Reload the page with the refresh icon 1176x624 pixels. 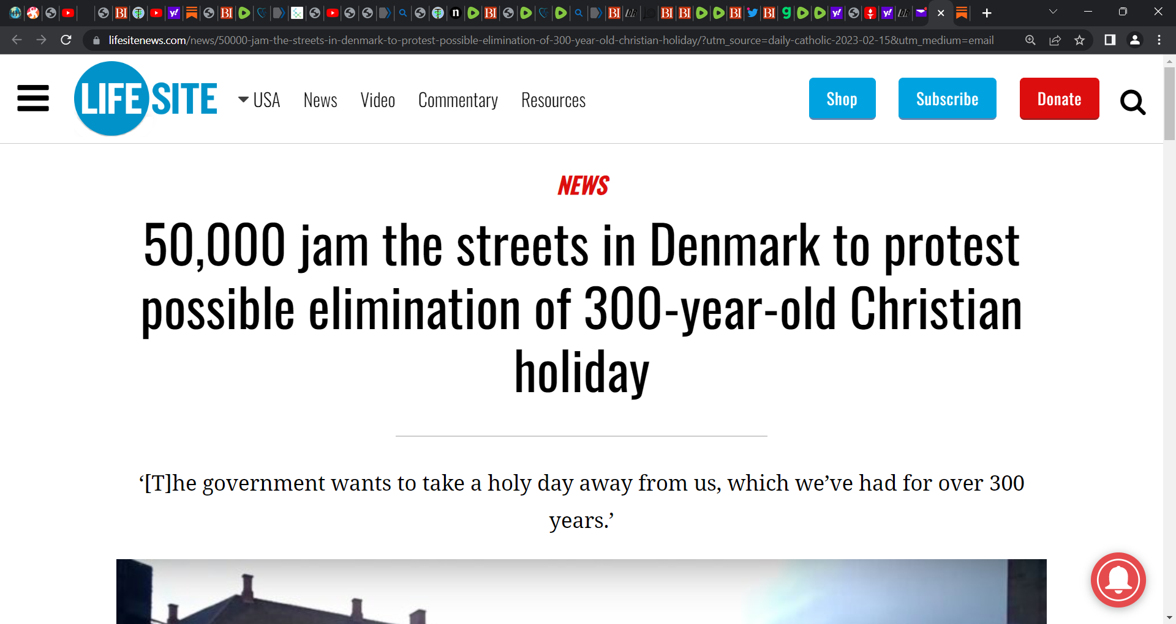(66, 40)
